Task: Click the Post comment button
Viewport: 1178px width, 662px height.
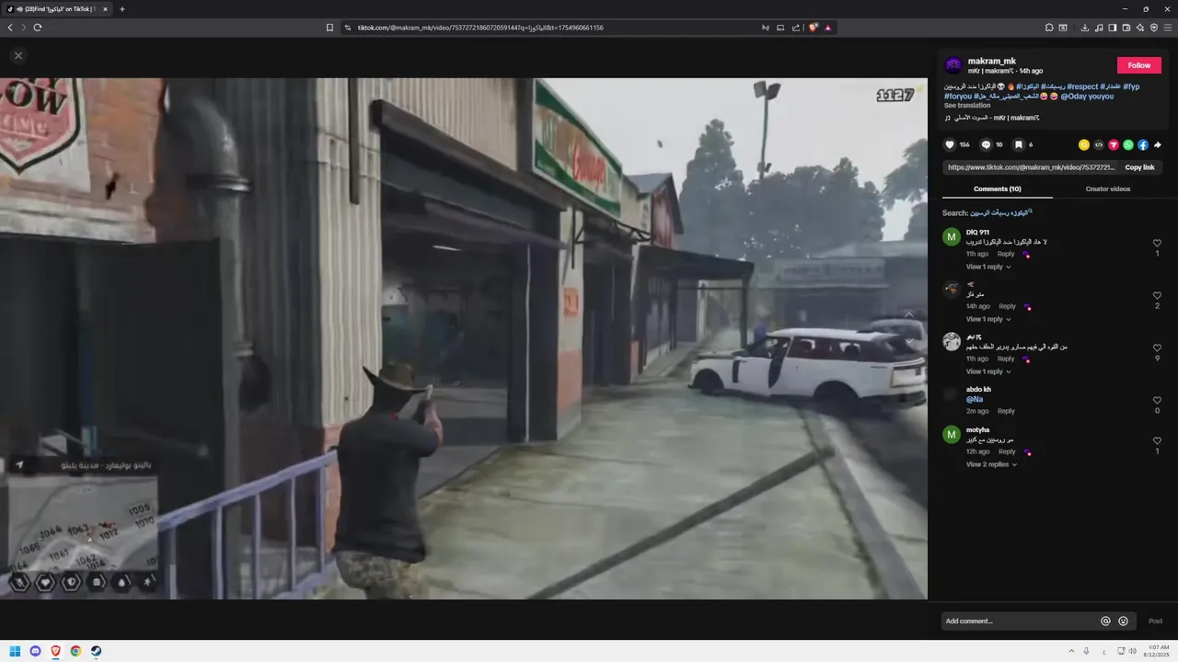Action: click(1155, 621)
